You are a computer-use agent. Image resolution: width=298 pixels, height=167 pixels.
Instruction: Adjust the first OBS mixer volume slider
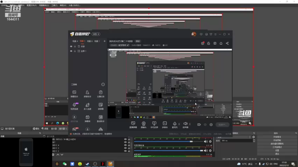pyautogui.click(x=169, y=141)
